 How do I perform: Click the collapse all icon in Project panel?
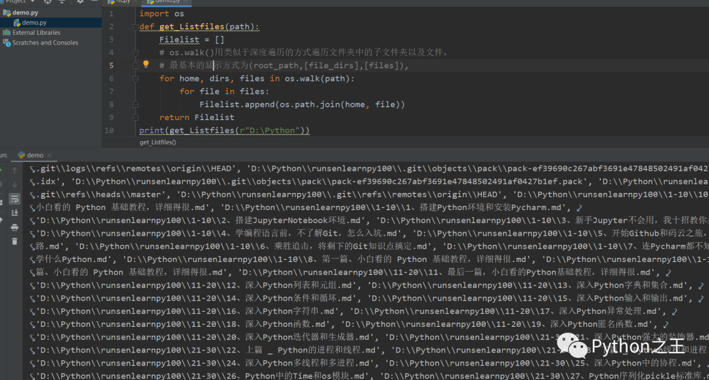coord(62,1)
